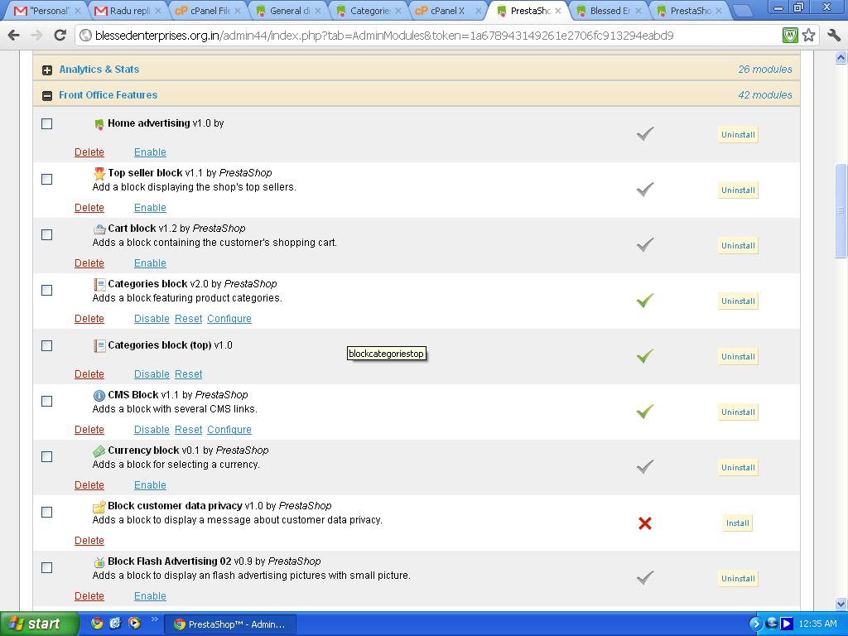This screenshot has width=848, height=636.
Task: Check the Block Flash Advertising 02 checkbox
Action: click(x=47, y=567)
